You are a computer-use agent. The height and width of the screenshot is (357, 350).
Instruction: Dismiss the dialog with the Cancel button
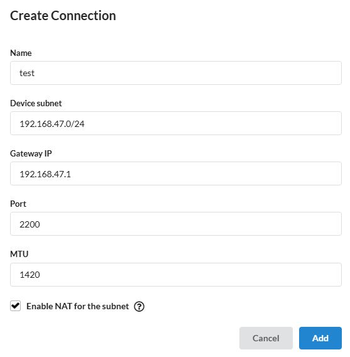click(x=266, y=338)
